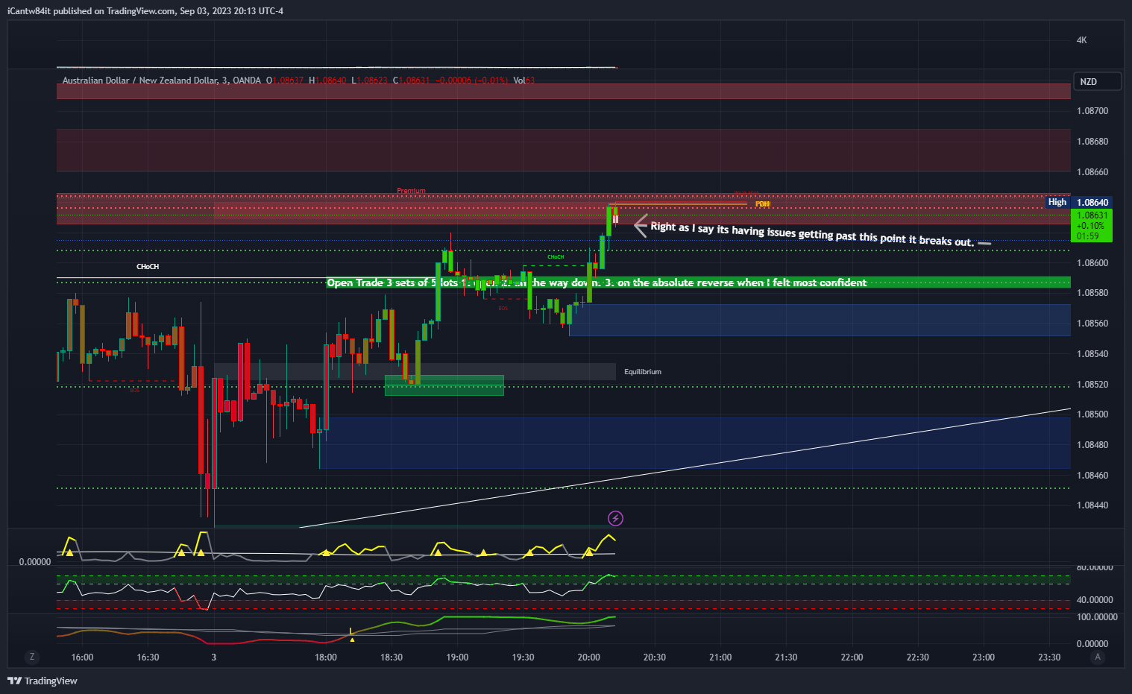Click the 1.08660 price axis label
The image size is (1132, 694).
coord(1092,172)
